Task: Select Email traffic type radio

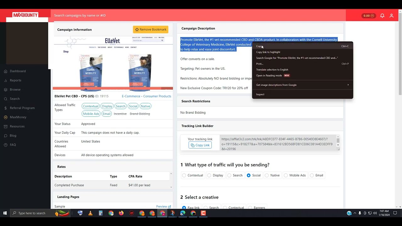Action: pyautogui.click(x=312, y=175)
